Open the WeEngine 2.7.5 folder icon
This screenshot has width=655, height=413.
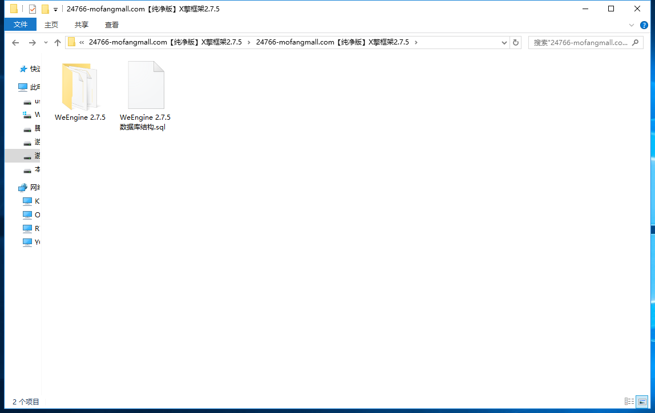(80, 86)
